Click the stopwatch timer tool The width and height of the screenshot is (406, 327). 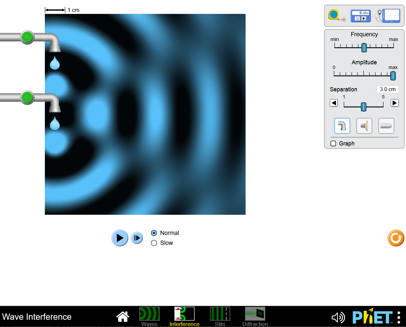click(x=360, y=16)
